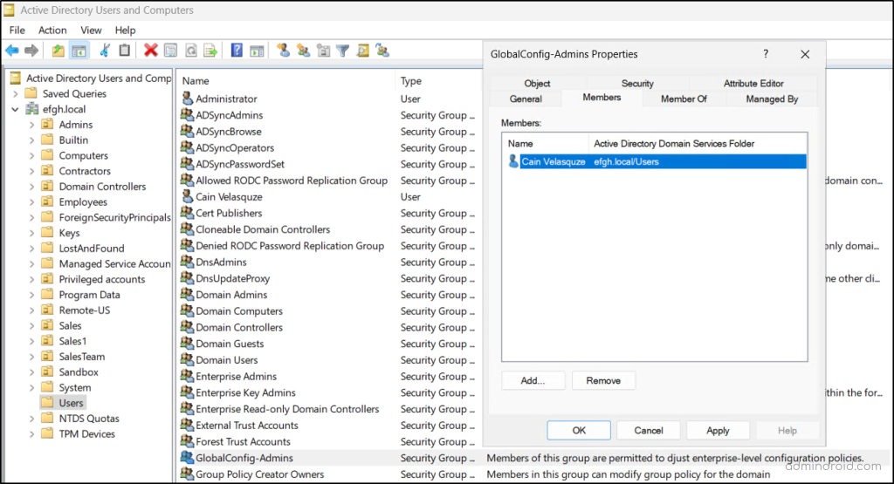Image resolution: width=894 pixels, height=484 pixels.
Task: Expand the Saved Queries tree node
Action: [16, 93]
